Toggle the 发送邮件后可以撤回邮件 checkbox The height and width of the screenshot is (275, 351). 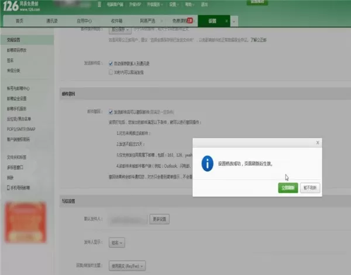111,112
